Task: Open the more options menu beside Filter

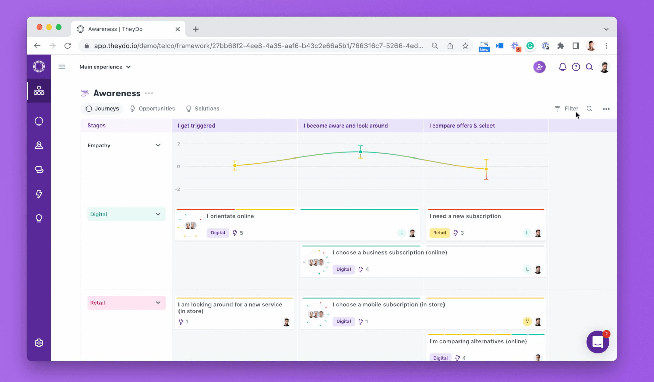Action: [606, 109]
